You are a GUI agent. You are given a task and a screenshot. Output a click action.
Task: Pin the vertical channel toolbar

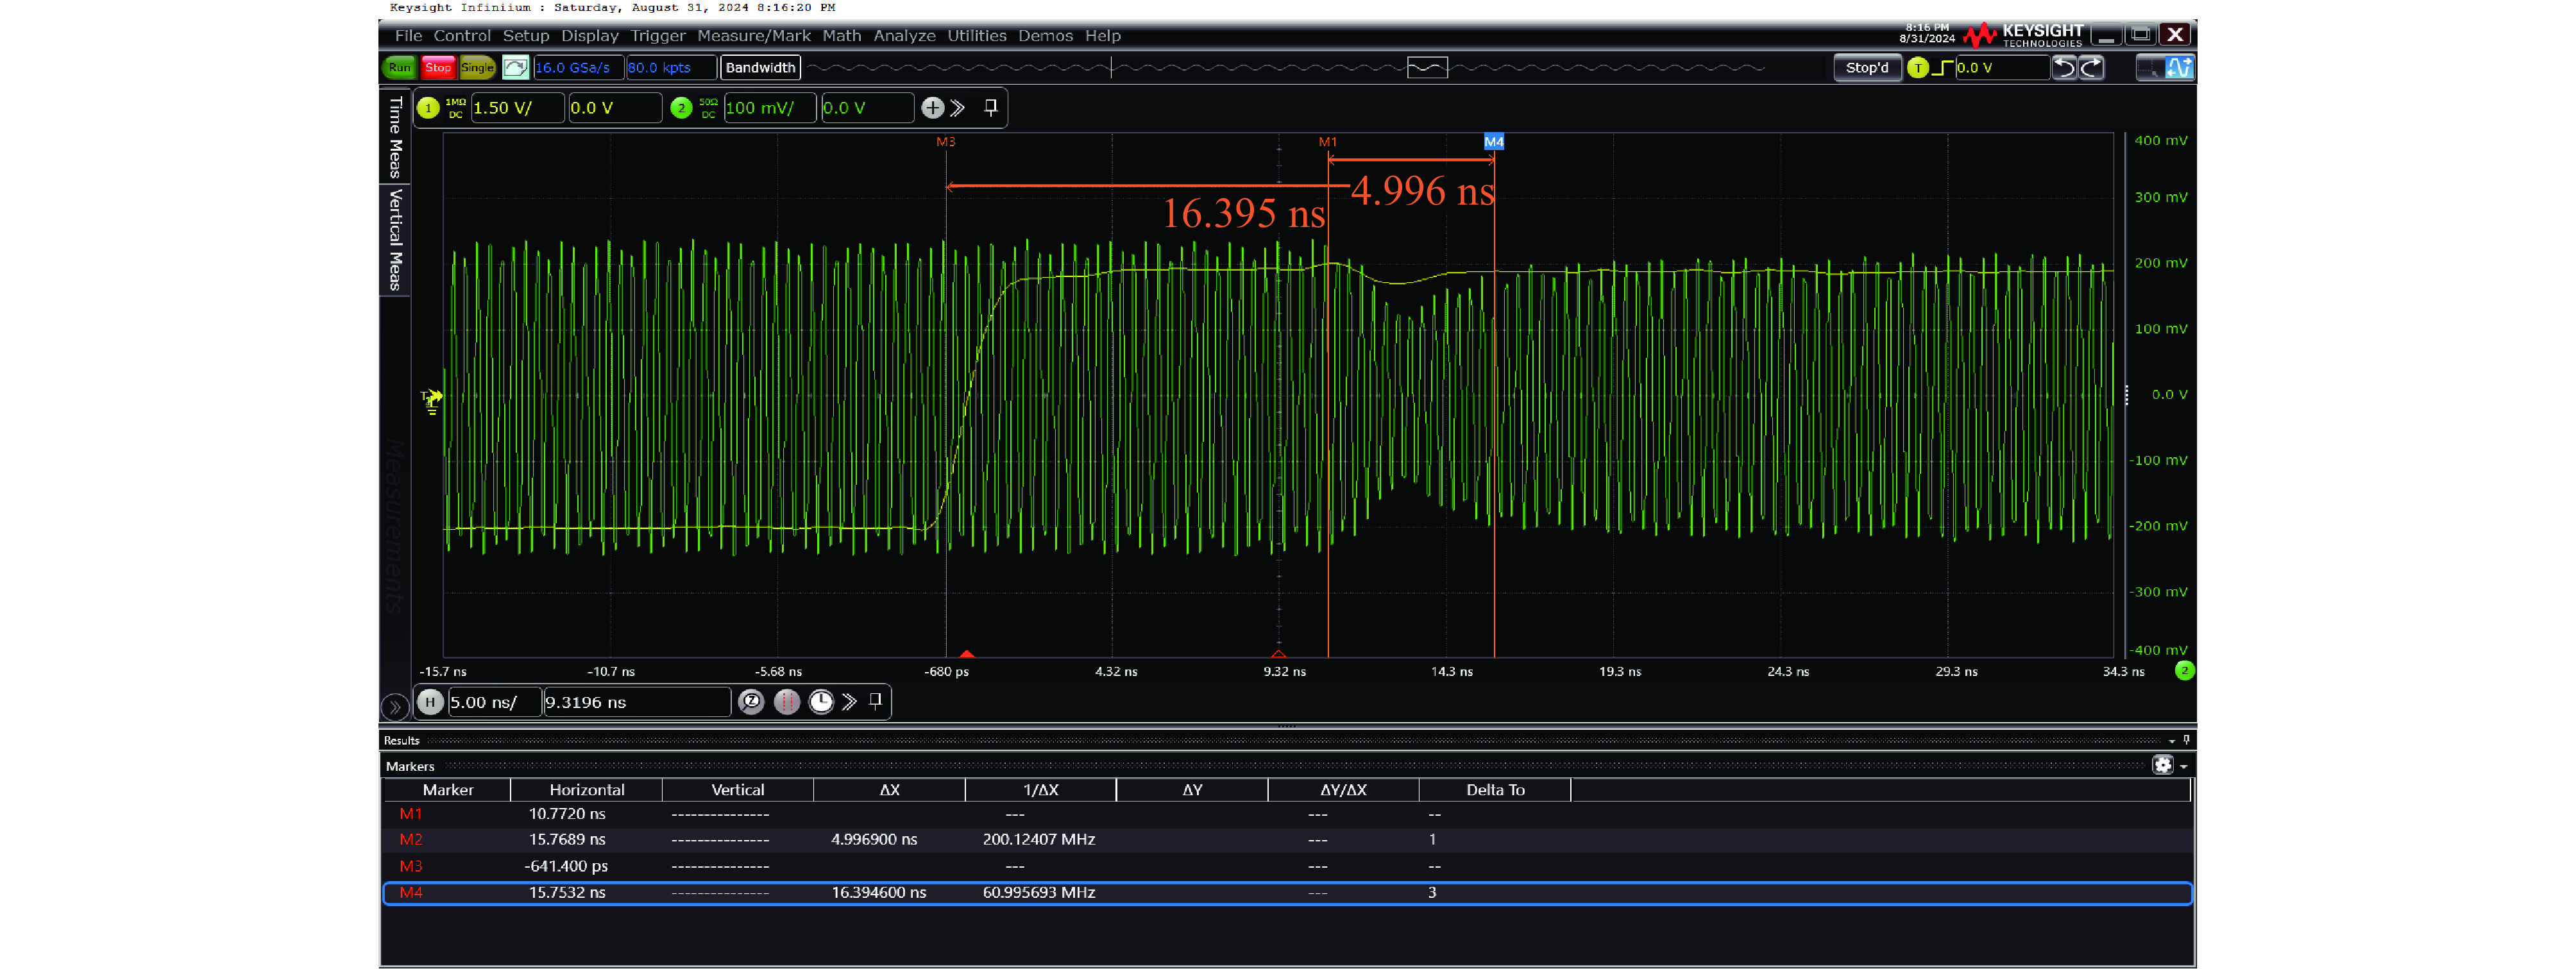(x=991, y=108)
